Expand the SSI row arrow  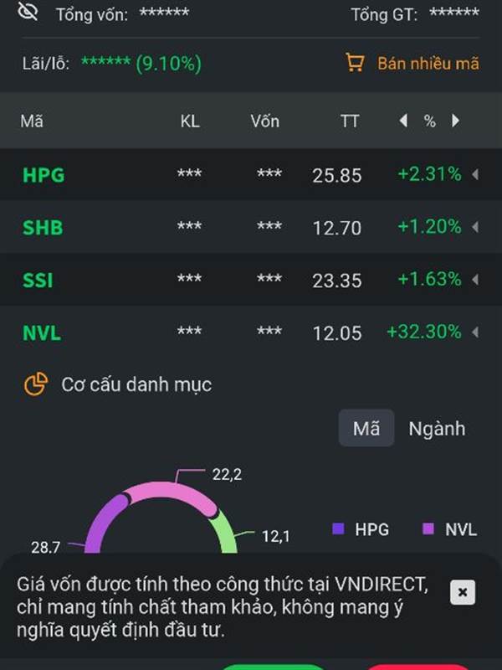point(475,280)
